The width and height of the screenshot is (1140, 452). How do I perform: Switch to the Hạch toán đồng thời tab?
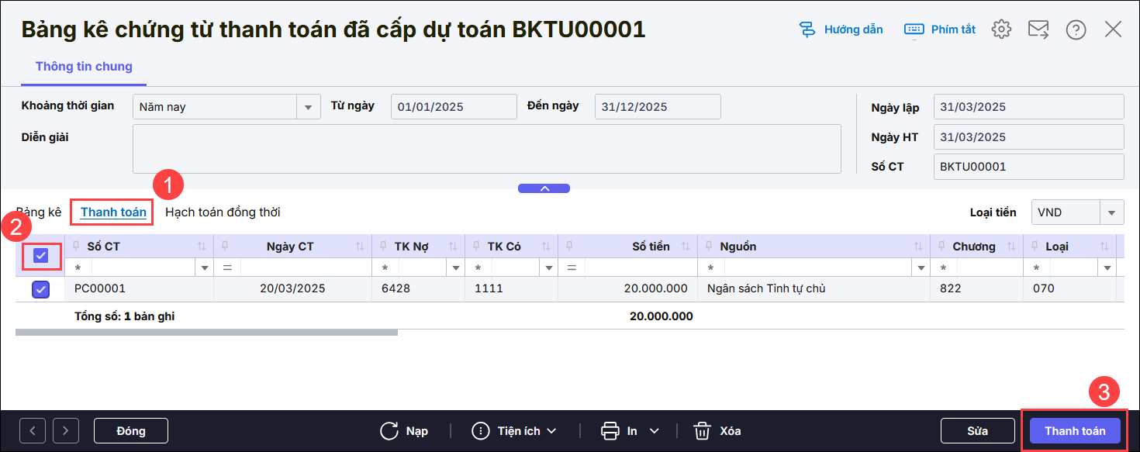223,212
